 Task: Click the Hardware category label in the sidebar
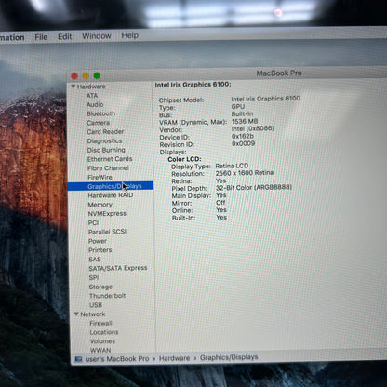91,87
